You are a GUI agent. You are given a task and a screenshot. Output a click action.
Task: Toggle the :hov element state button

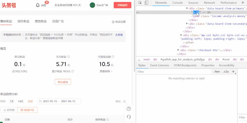click(217, 72)
